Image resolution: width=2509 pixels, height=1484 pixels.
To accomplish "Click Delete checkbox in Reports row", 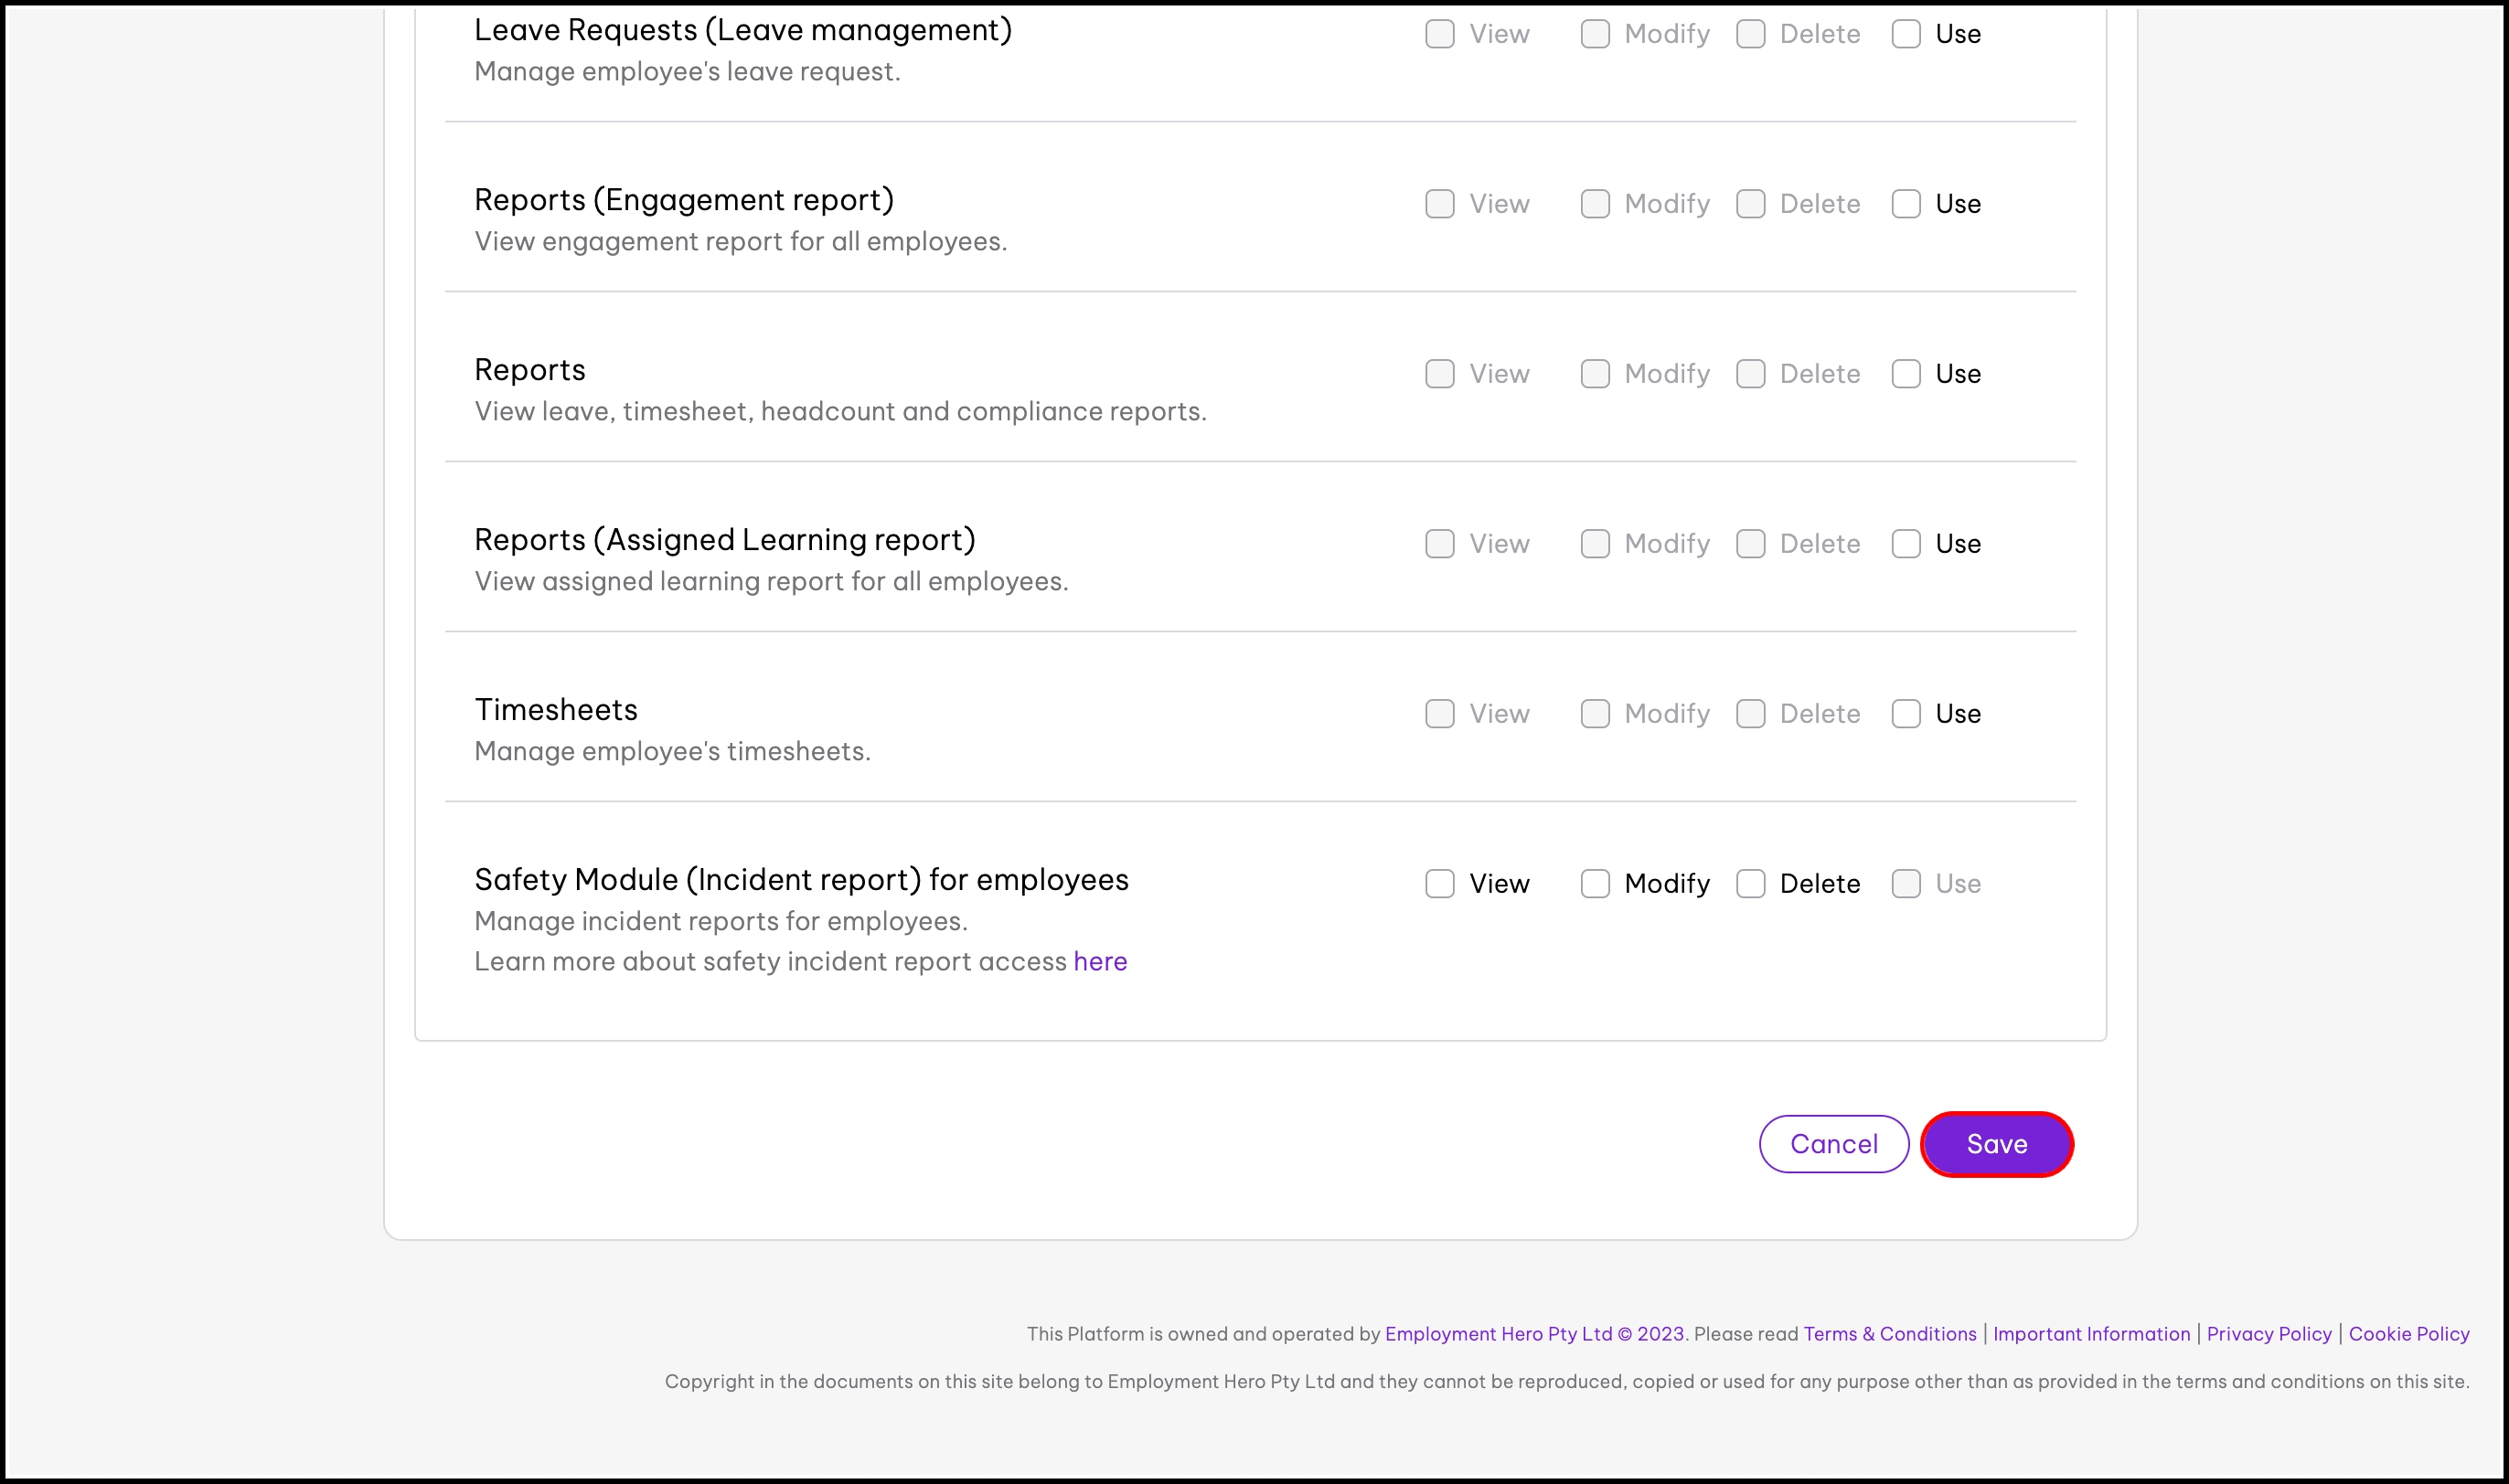I will pos(1750,374).
